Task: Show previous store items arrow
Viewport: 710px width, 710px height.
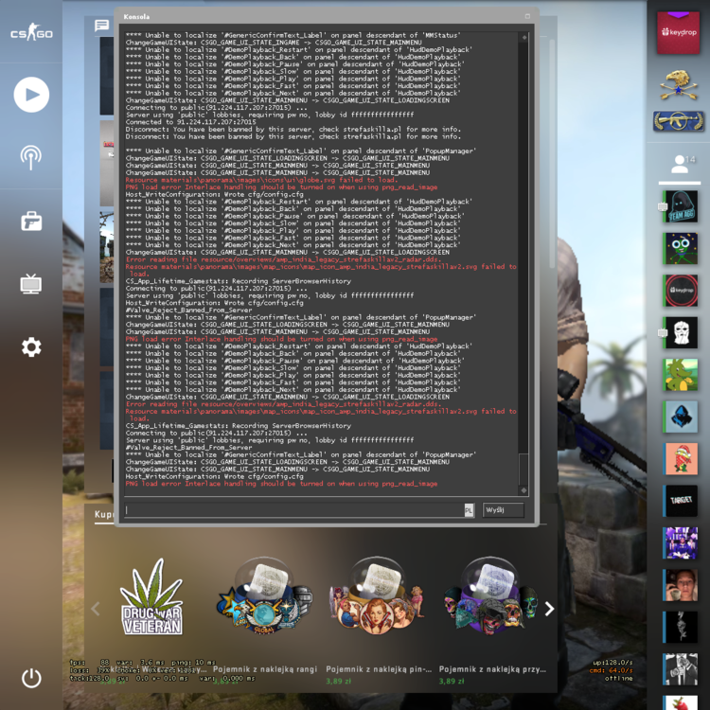Action: pos(96,609)
